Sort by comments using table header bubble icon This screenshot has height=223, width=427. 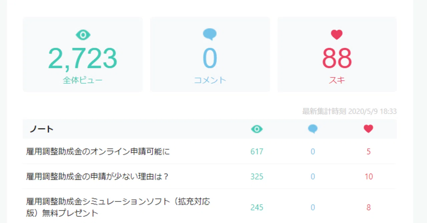pos(313,129)
